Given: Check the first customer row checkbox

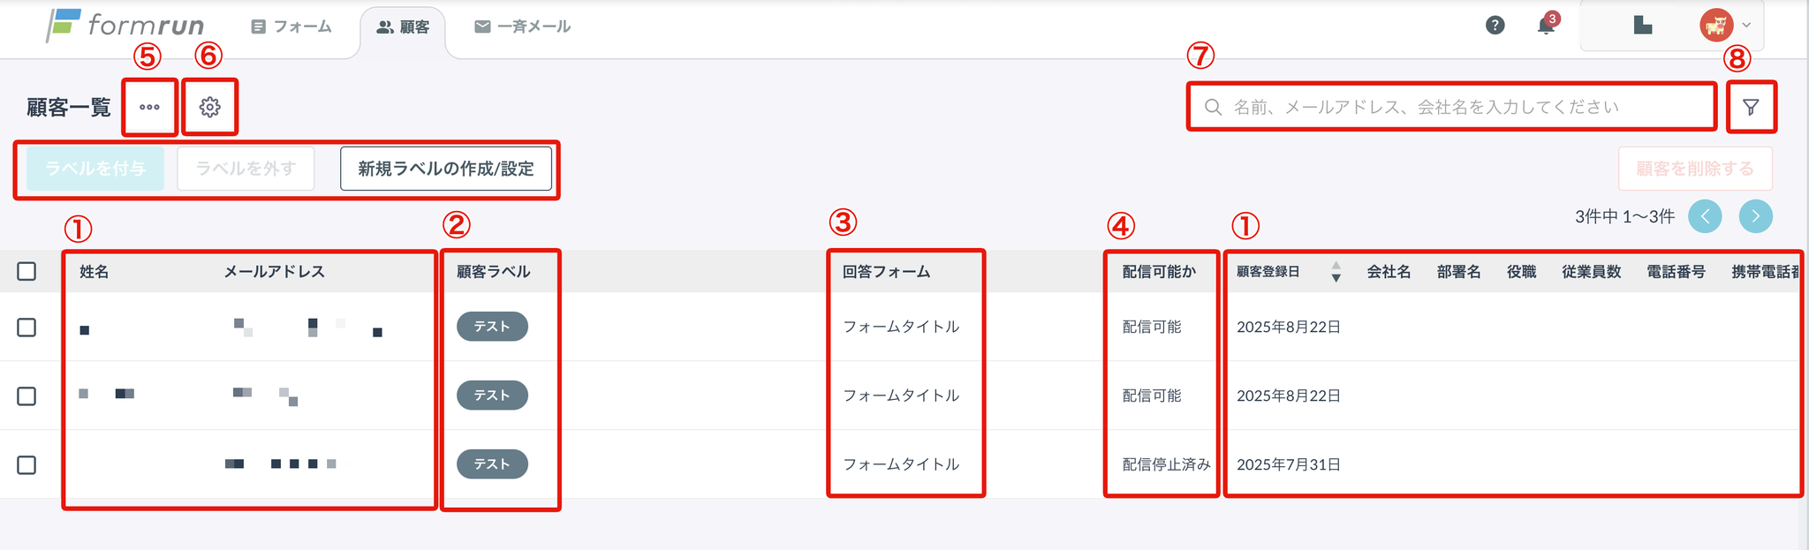Looking at the screenshot, I should (27, 327).
